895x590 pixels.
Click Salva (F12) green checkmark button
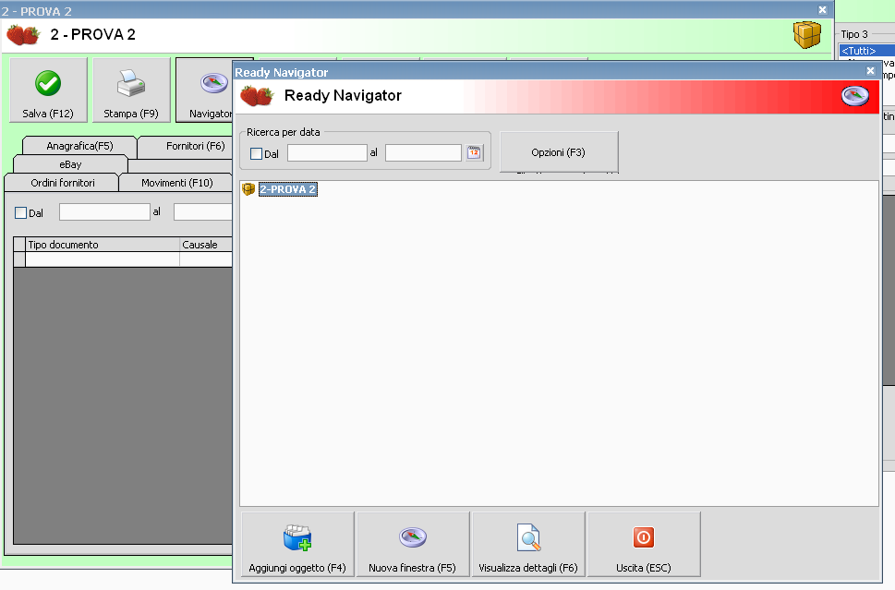point(49,90)
